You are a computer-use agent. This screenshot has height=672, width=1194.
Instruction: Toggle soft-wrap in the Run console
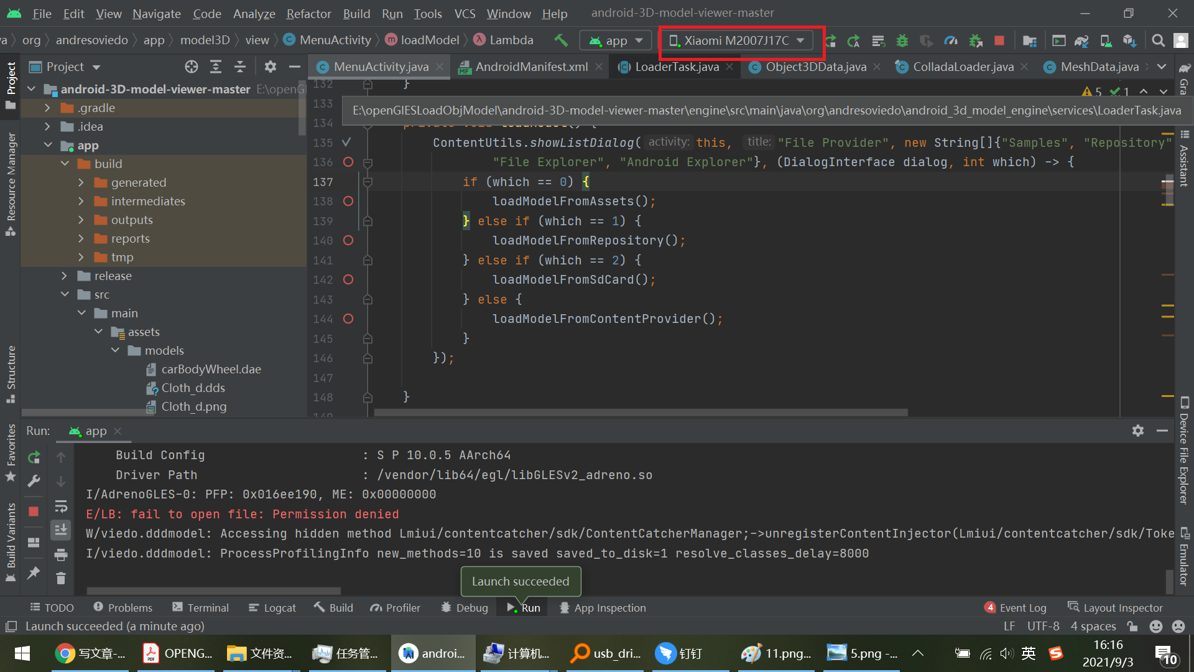pos(61,506)
